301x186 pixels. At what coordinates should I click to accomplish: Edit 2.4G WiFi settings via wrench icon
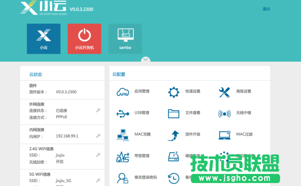point(98,155)
